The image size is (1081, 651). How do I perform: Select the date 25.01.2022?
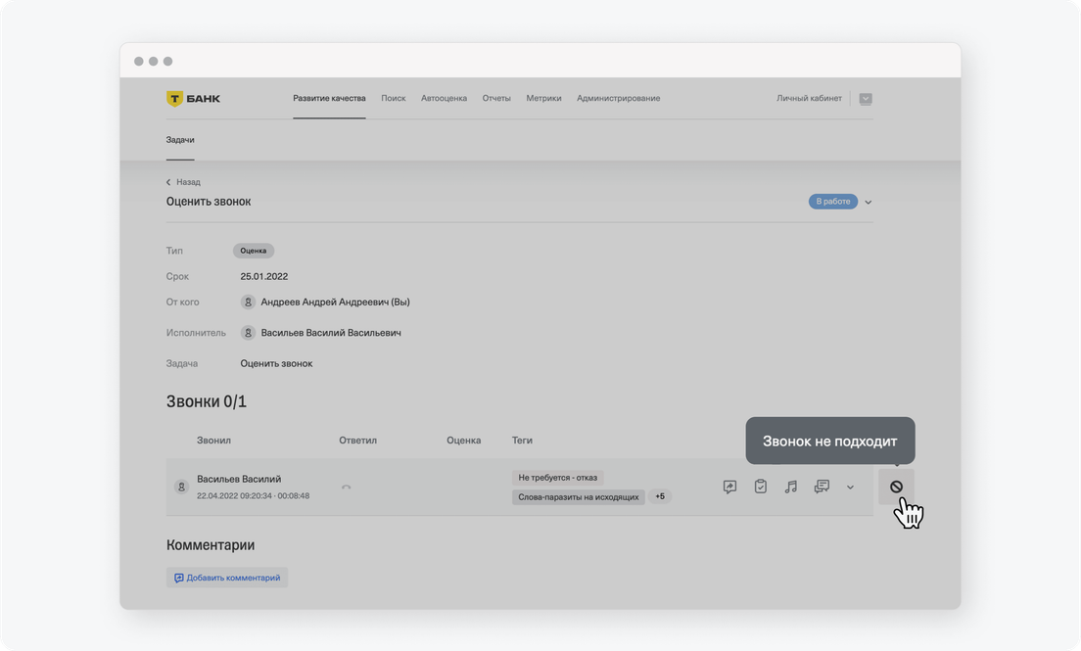pos(264,276)
